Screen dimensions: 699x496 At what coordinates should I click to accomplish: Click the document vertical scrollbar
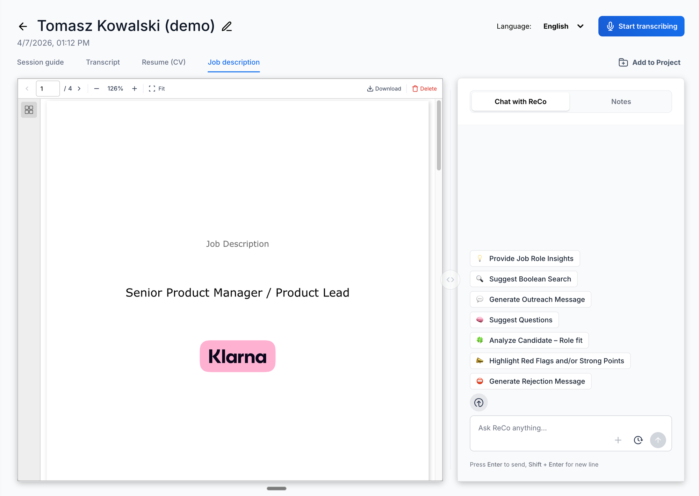point(439,136)
